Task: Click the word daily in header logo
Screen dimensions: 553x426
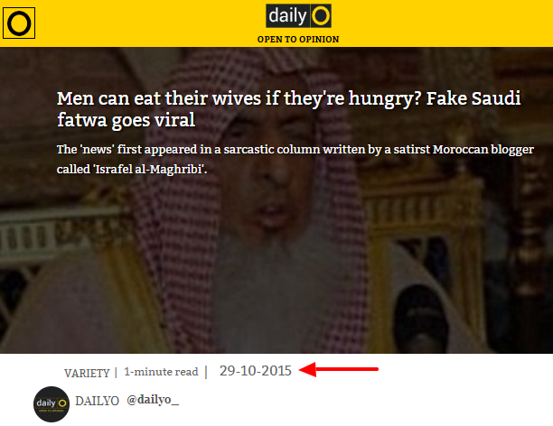Action: [287, 16]
